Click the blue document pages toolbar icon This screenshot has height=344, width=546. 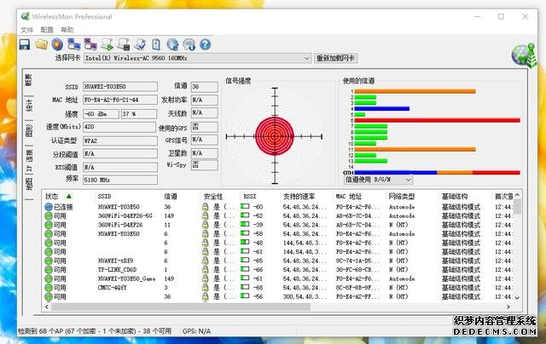point(140,44)
